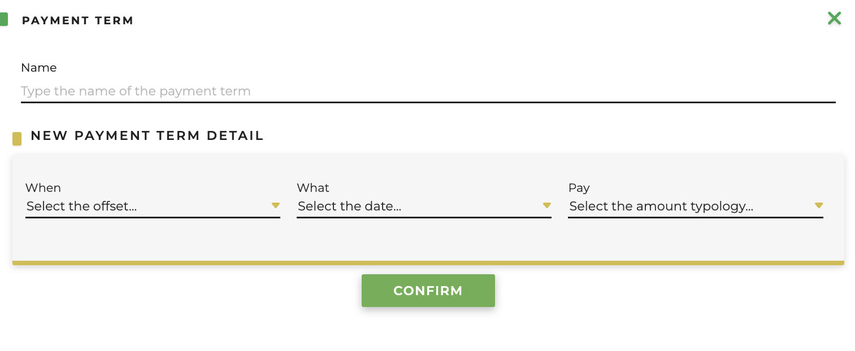Viewport: 855px width, 351px height.
Task: Click the green Payment Term section marker
Action: click(x=5, y=19)
